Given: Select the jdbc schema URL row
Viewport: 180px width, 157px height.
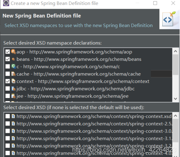Looking at the screenshot, I should (x=76, y=89).
